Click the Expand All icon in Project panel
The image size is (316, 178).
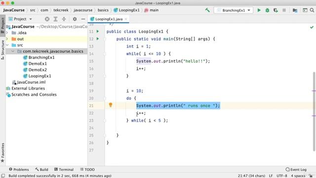55,19
